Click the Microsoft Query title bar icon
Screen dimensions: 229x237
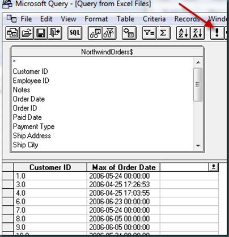(7, 4)
